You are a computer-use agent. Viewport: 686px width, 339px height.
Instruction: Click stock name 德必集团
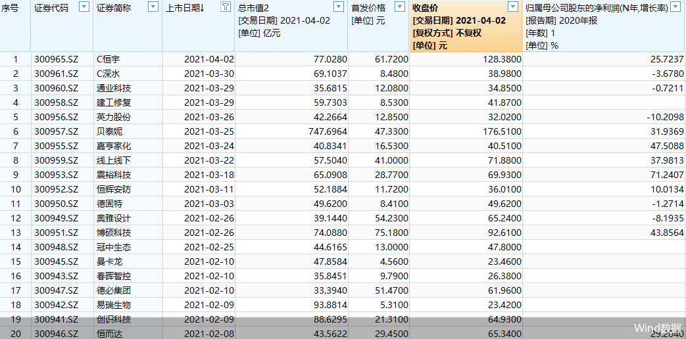pos(114,290)
